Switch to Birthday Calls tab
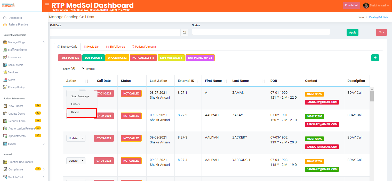This screenshot has width=392, height=181. click(x=67, y=47)
